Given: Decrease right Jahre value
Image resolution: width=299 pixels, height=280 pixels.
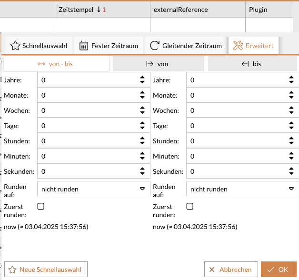Looking at the screenshot, I should point(291,82).
